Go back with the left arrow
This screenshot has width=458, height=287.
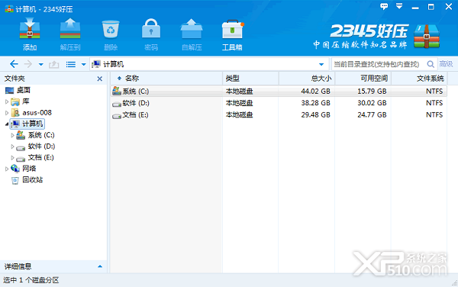(x=14, y=64)
